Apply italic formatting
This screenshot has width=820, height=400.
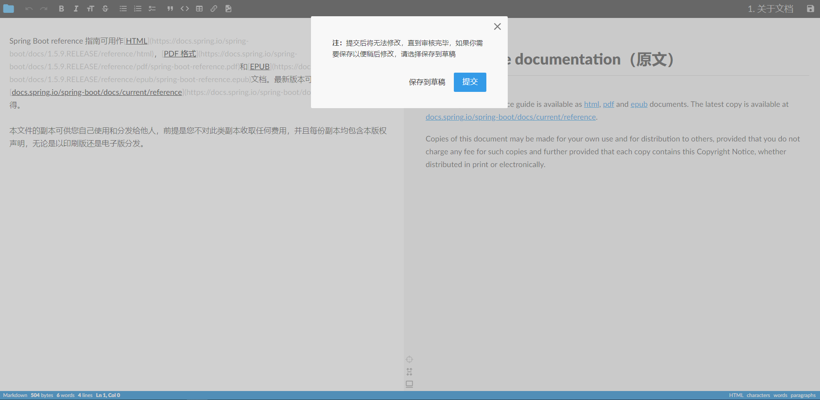[76, 9]
